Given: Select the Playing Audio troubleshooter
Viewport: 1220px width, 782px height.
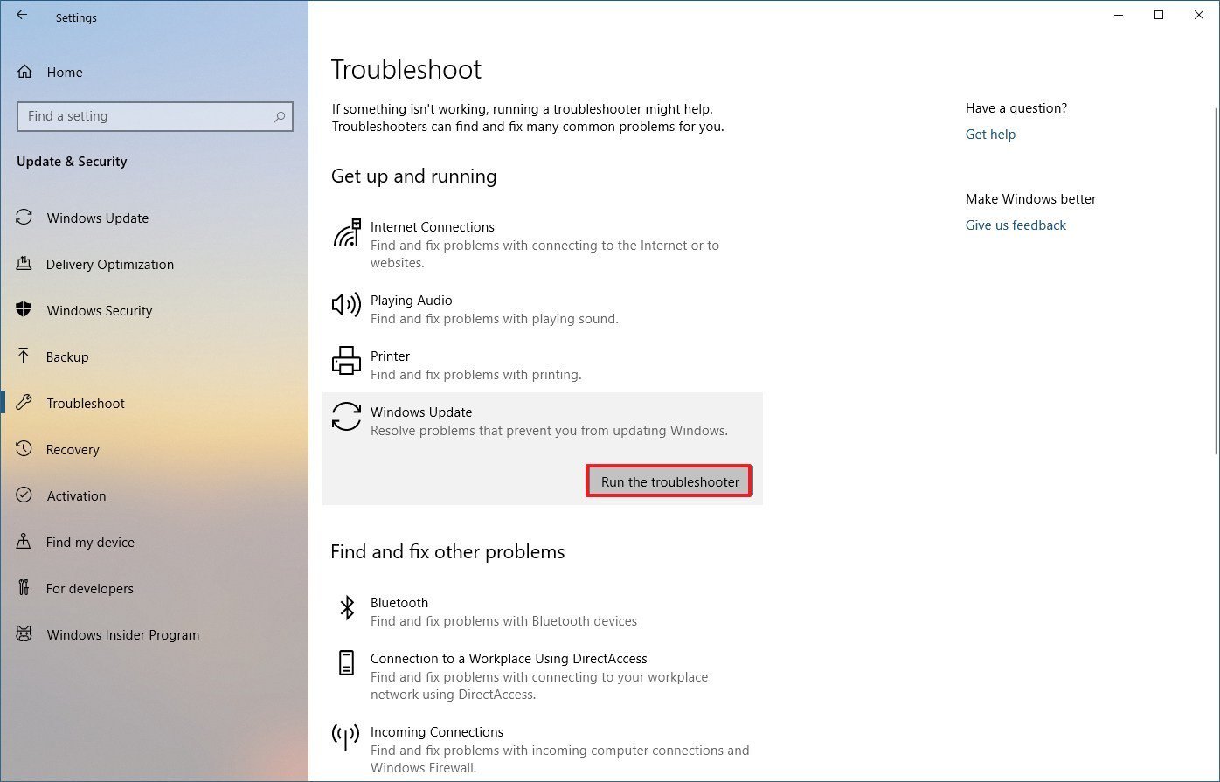Looking at the screenshot, I should click(x=543, y=309).
